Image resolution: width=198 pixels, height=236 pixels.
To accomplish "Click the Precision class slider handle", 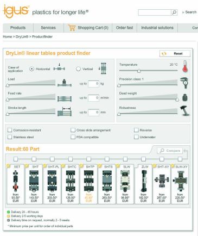I will pos(119,85).
